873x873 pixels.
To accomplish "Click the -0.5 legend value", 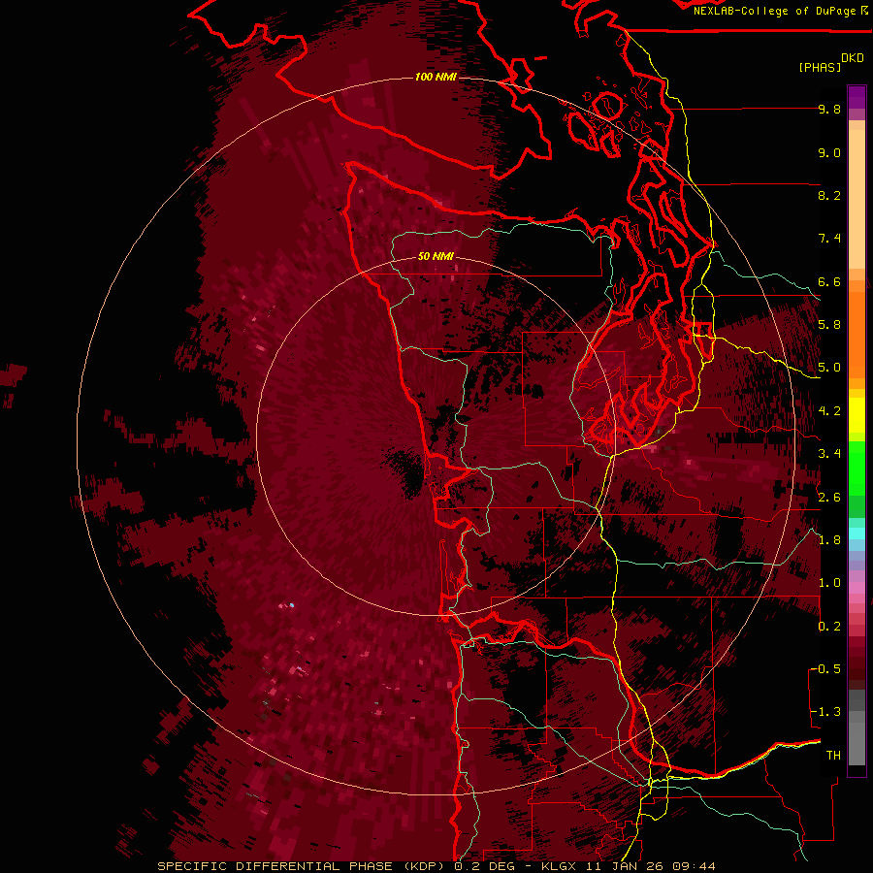I will [x=825, y=669].
